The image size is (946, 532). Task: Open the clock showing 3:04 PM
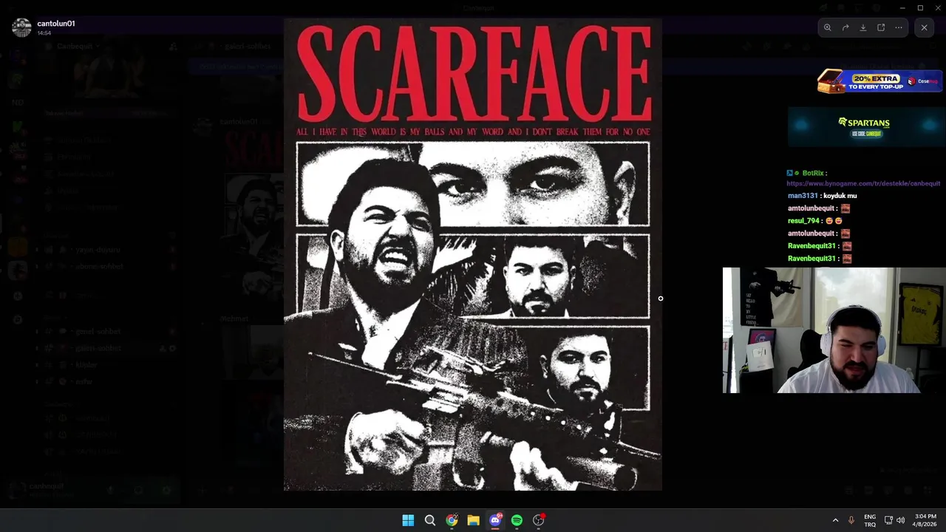coord(925,520)
